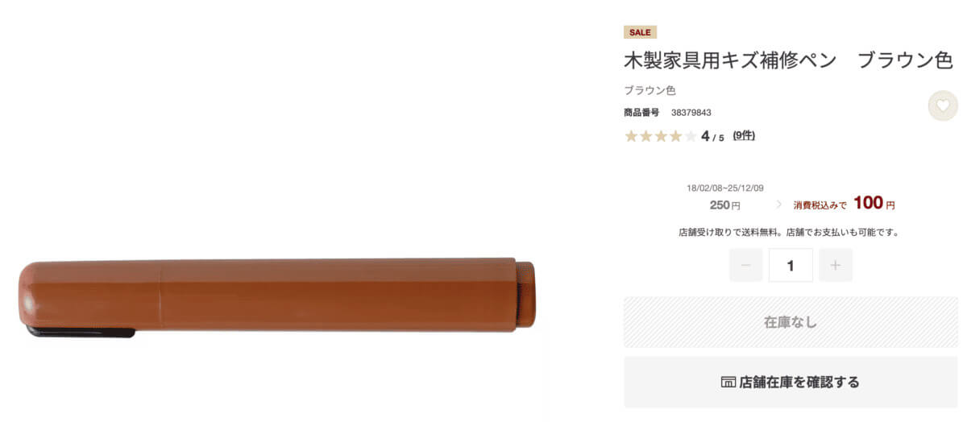The image size is (967, 422).
Task: Click the first rating star
Action: [631, 136]
